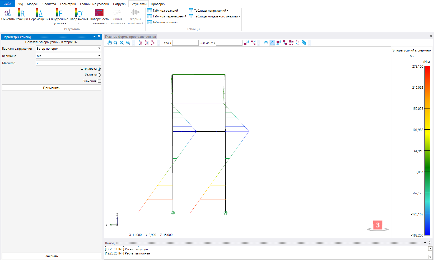Switch to the Граничные условия tab

pos(94,4)
